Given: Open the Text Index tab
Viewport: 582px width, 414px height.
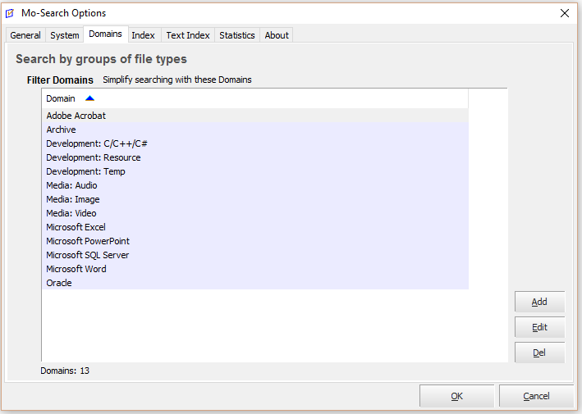Looking at the screenshot, I should point(188,35).
